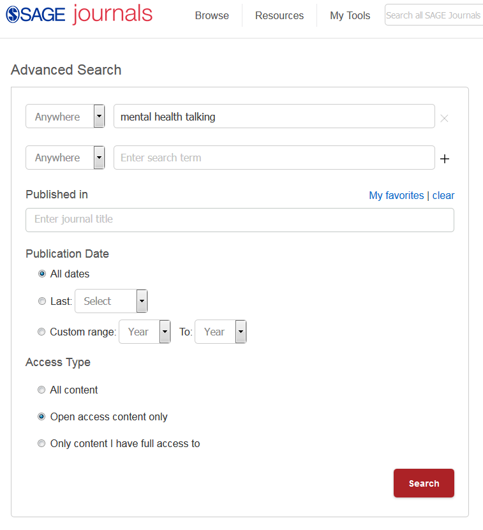This screenshot has width=483, height=530.
Task: Expand the To Year dropdown
Action: [220, 332]
